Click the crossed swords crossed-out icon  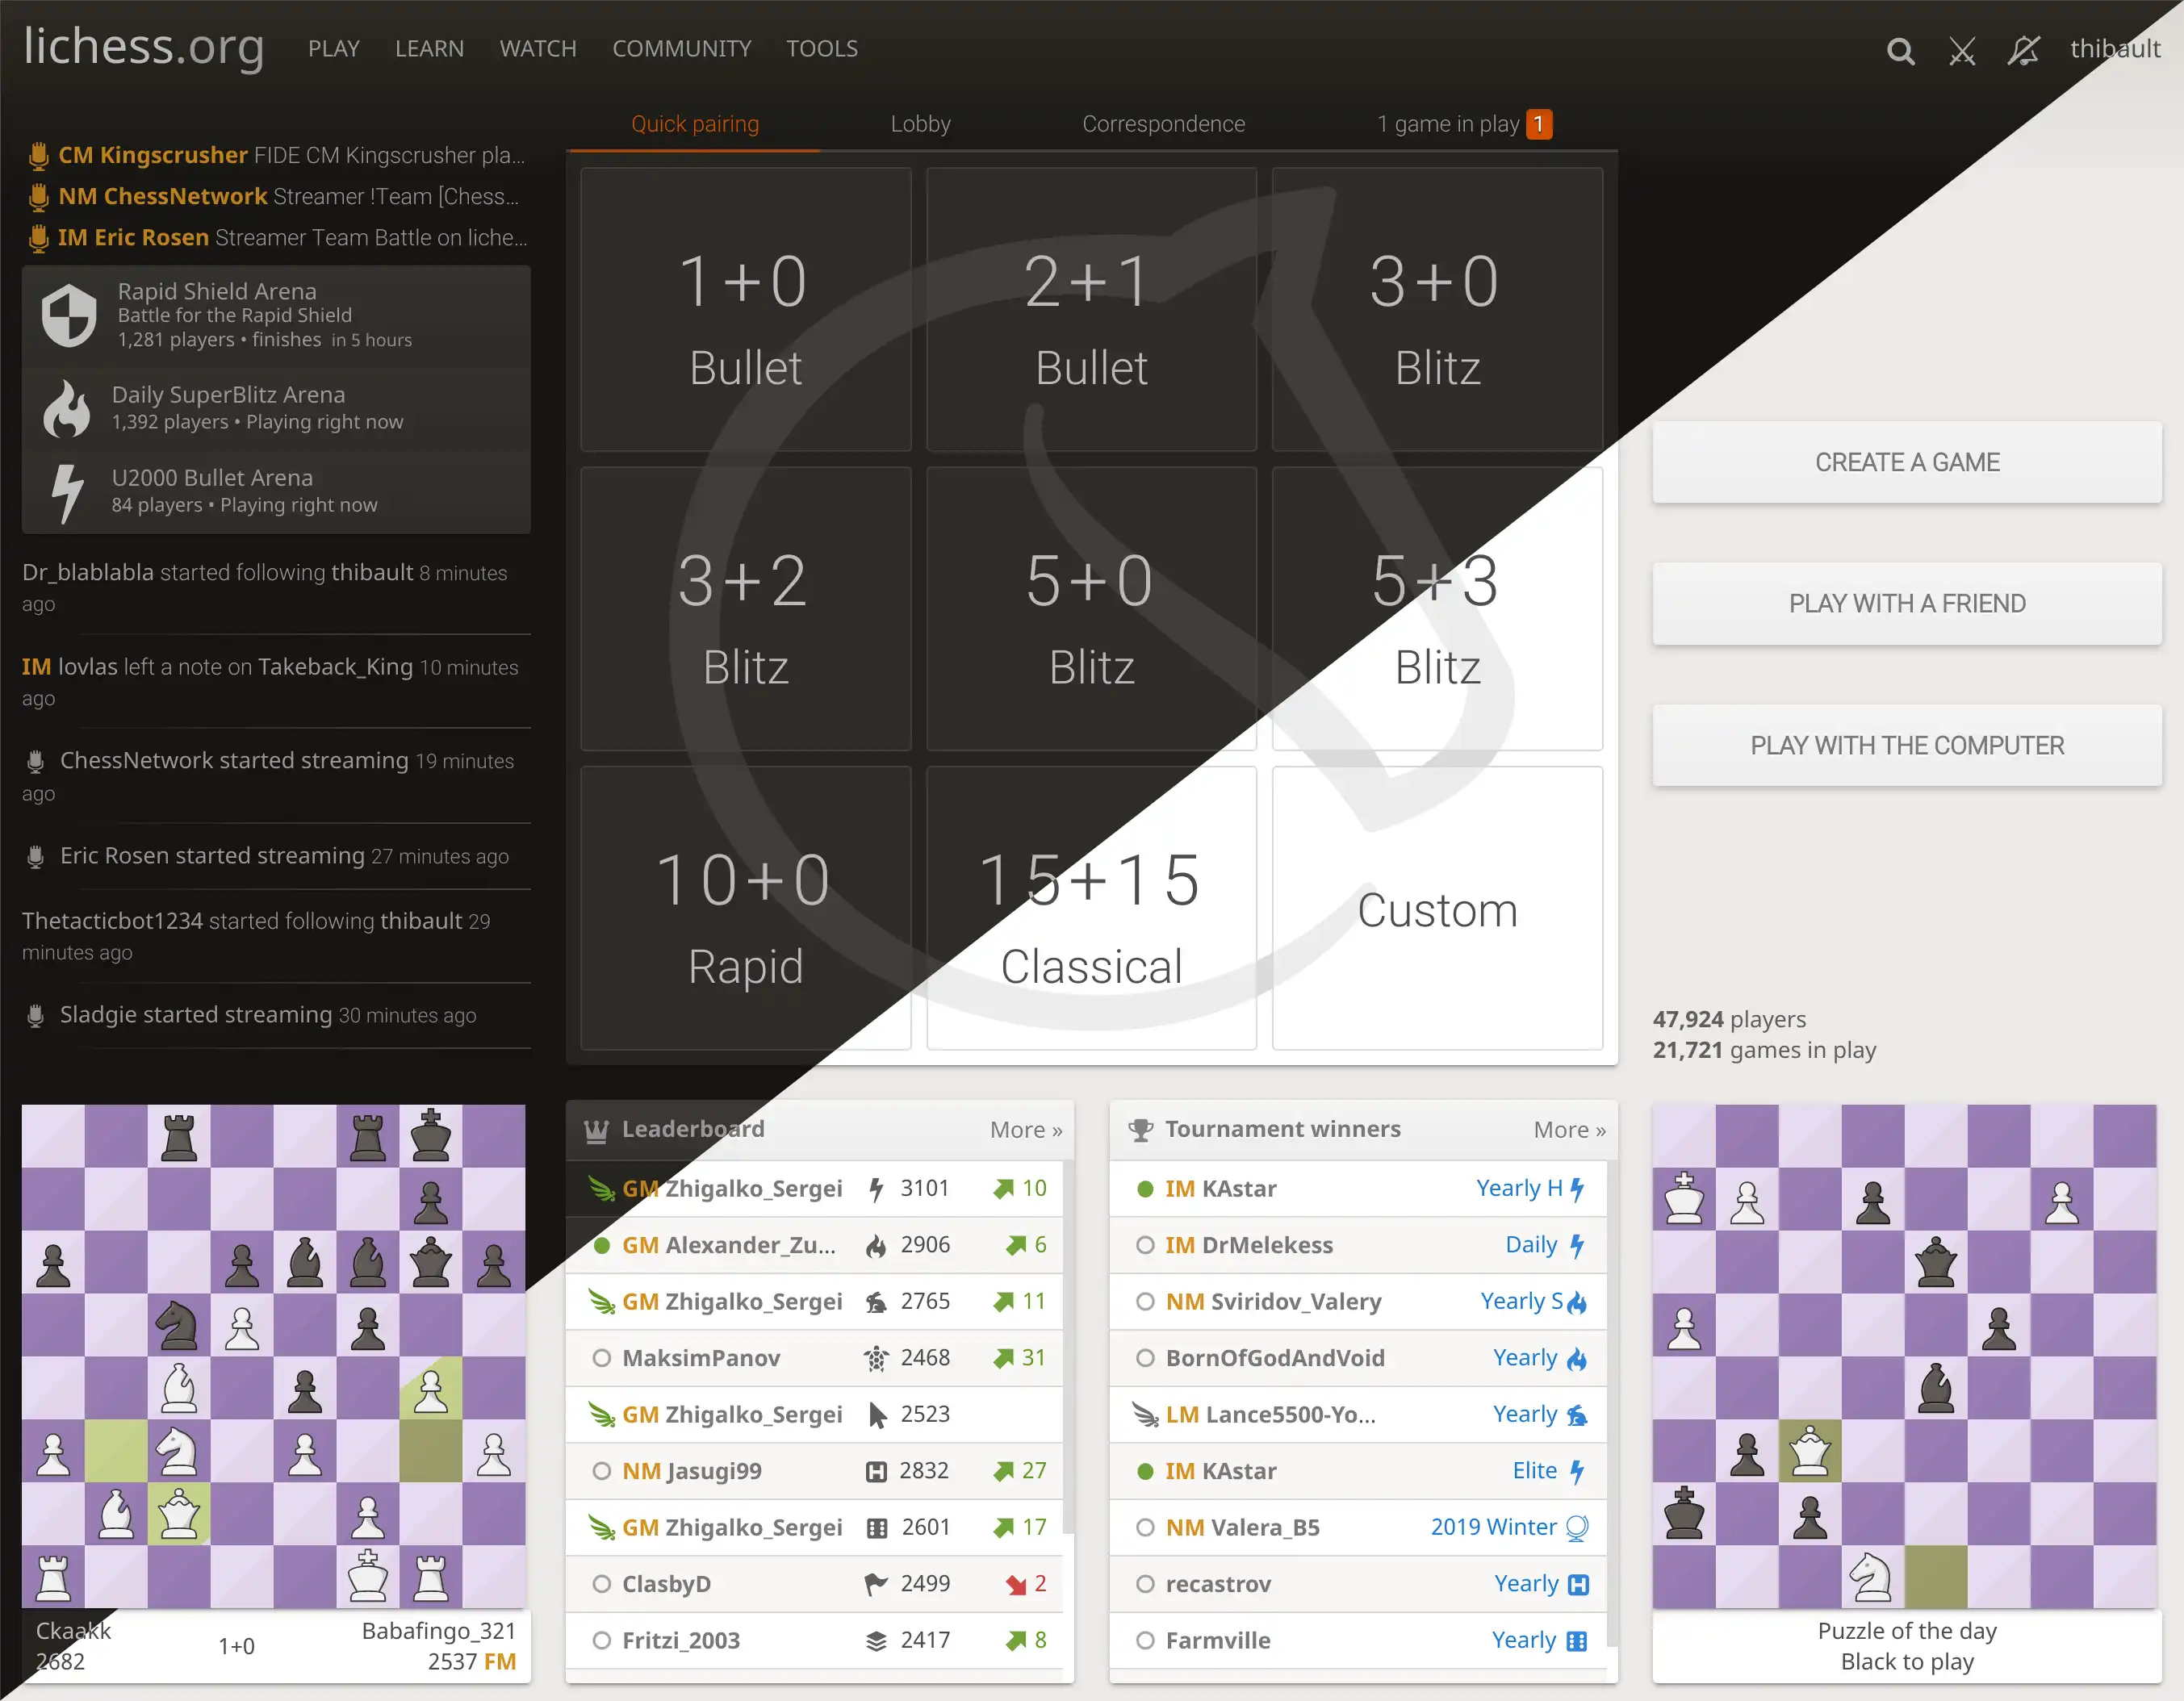click(x=1964, y=48)
